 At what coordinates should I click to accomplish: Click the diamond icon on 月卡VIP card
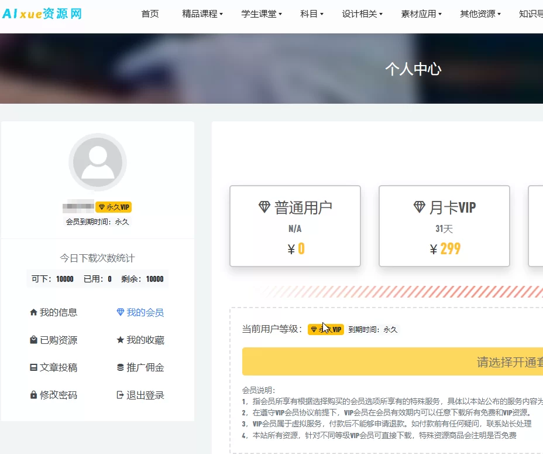(x=420, y=207)
